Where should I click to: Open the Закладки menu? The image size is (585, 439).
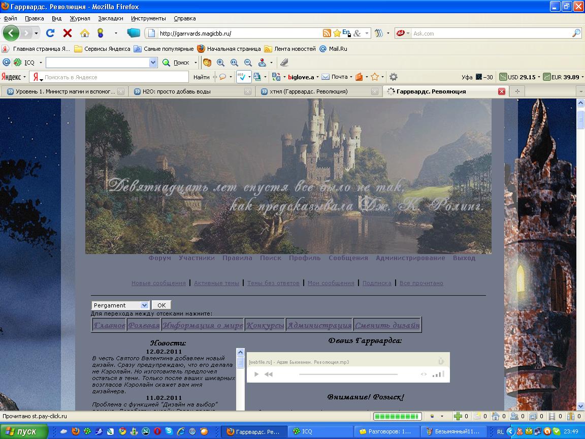pyautogui.click(x=110, y=18)
